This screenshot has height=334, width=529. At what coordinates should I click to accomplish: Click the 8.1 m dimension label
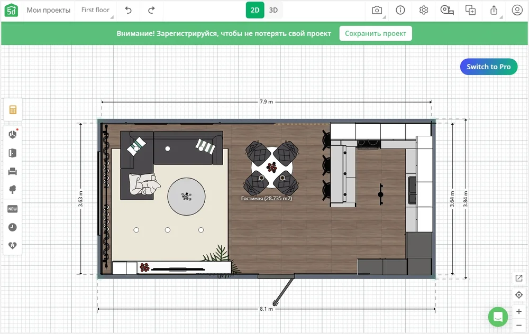click(266, 309)
